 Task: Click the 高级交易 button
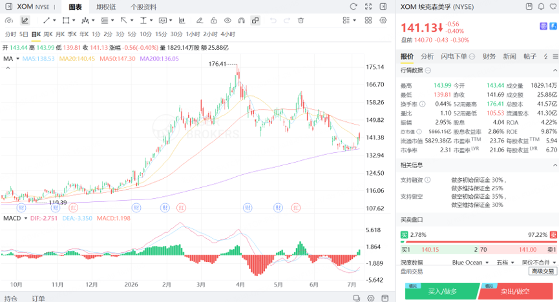(543, 272)
